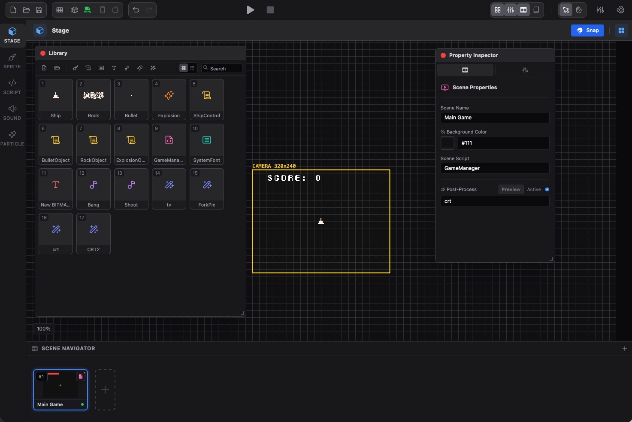
Task: Save the project using disk icon
Action: point(39,10)
